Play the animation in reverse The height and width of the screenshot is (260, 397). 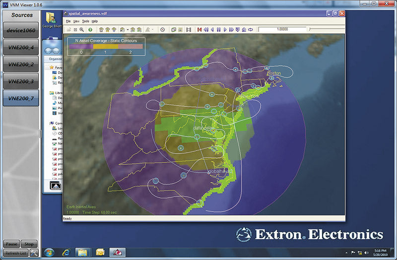coord(212,30)
